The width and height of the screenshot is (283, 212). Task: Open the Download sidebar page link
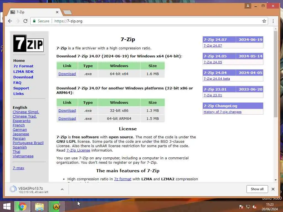(x=23, y=77)
